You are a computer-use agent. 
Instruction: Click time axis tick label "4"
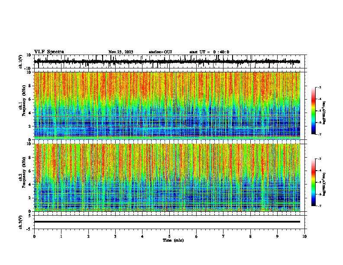[x=142, y=236]
